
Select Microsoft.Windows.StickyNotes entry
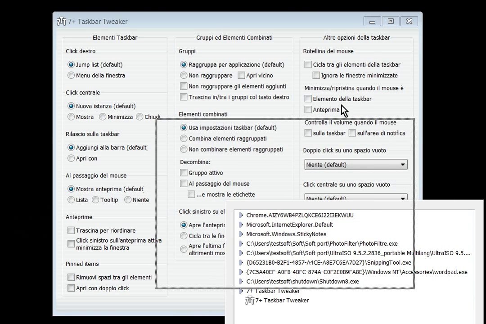[x=286, y=234]
